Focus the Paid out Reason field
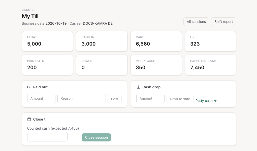Image resolution: width=257 pixels, height=151 pixels. click(82, 98)
